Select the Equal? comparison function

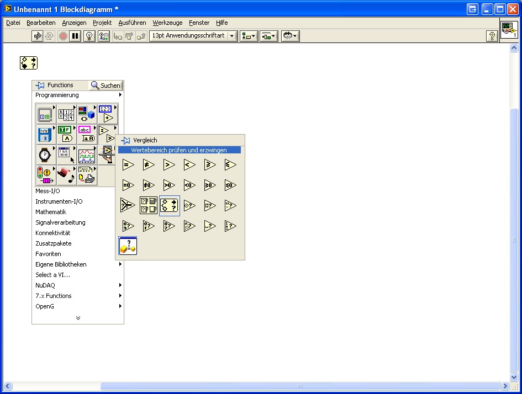pyautogui.click(x=128, y=165)
